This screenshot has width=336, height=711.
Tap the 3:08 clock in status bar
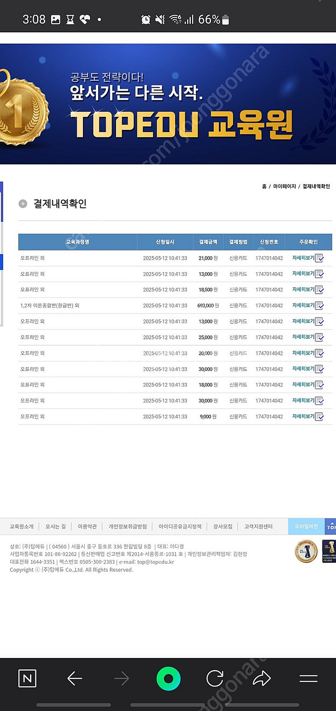[34, 19]
